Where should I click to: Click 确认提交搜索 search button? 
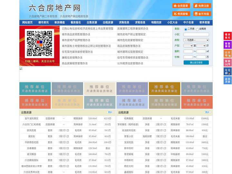click(196, 63)
